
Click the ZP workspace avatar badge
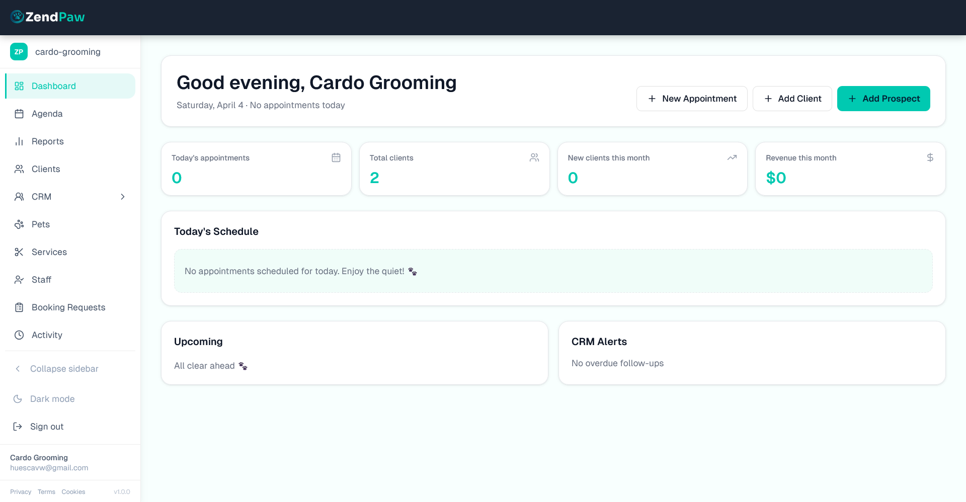pyautogui.click(x=19, y=52)
